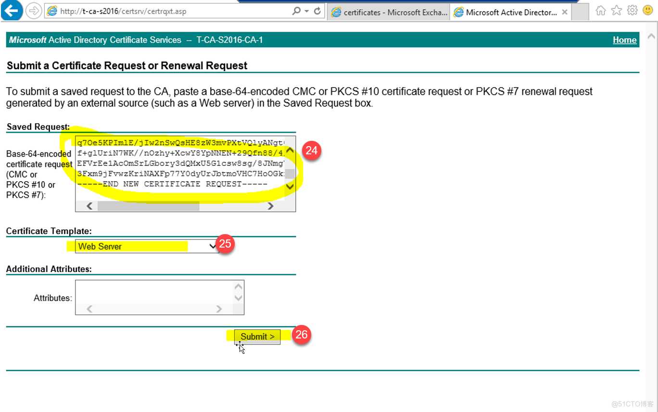Click the smiley feedback icon

648,11
